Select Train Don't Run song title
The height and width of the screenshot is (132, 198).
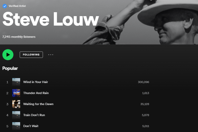tap(34, 115)
